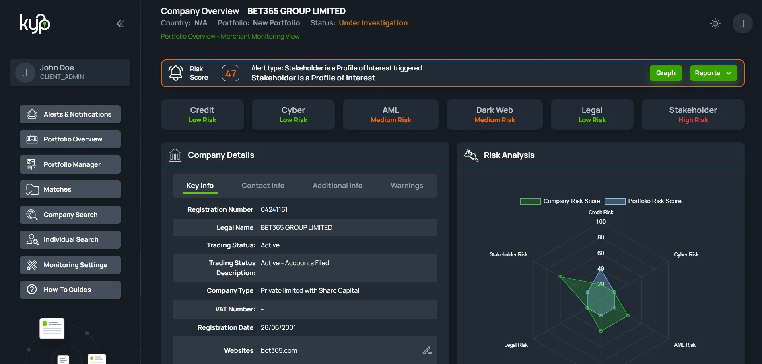The width and height of the screenshot is (762, 364).
Task: Collapse the sidebar with the double-chevron icon
Action: (120, 24)
